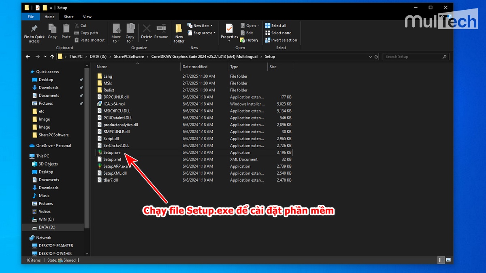
Task: View History of the selected file
Action: (249, 40)
